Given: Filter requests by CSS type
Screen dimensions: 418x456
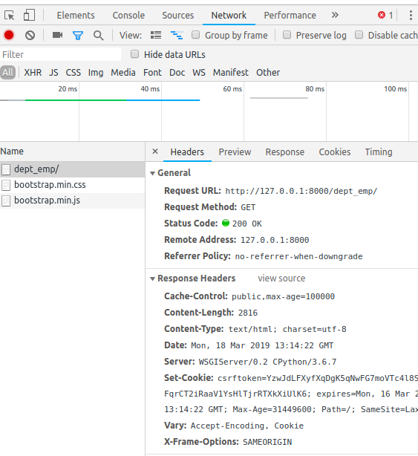Looking at the screenshot, I should [74, 73].
